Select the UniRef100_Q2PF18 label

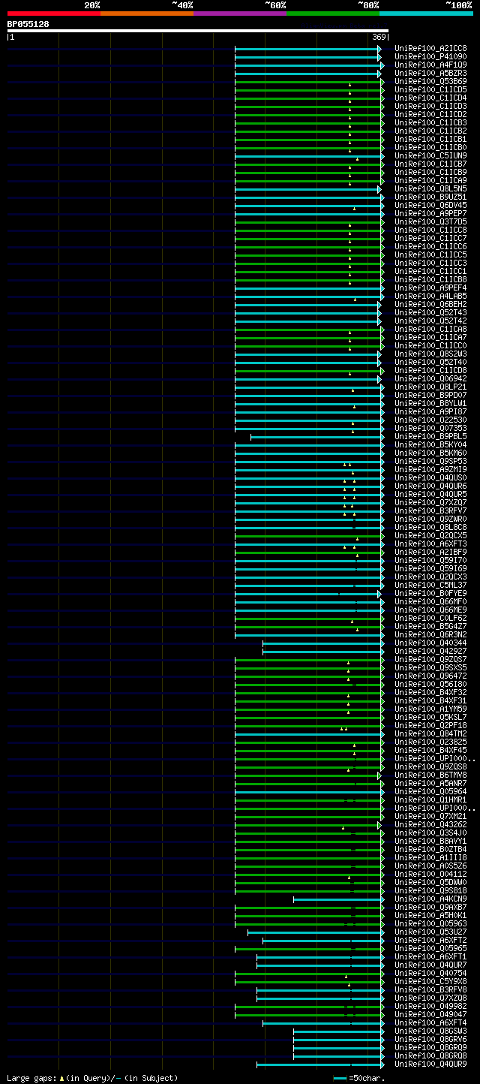click(x=430, y=725)
